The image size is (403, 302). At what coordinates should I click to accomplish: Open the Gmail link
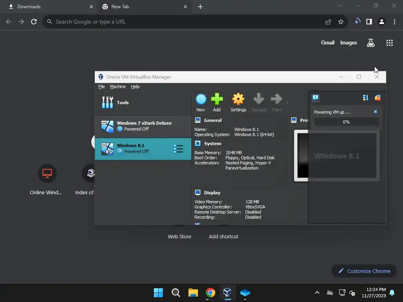[x=327, y=42]
